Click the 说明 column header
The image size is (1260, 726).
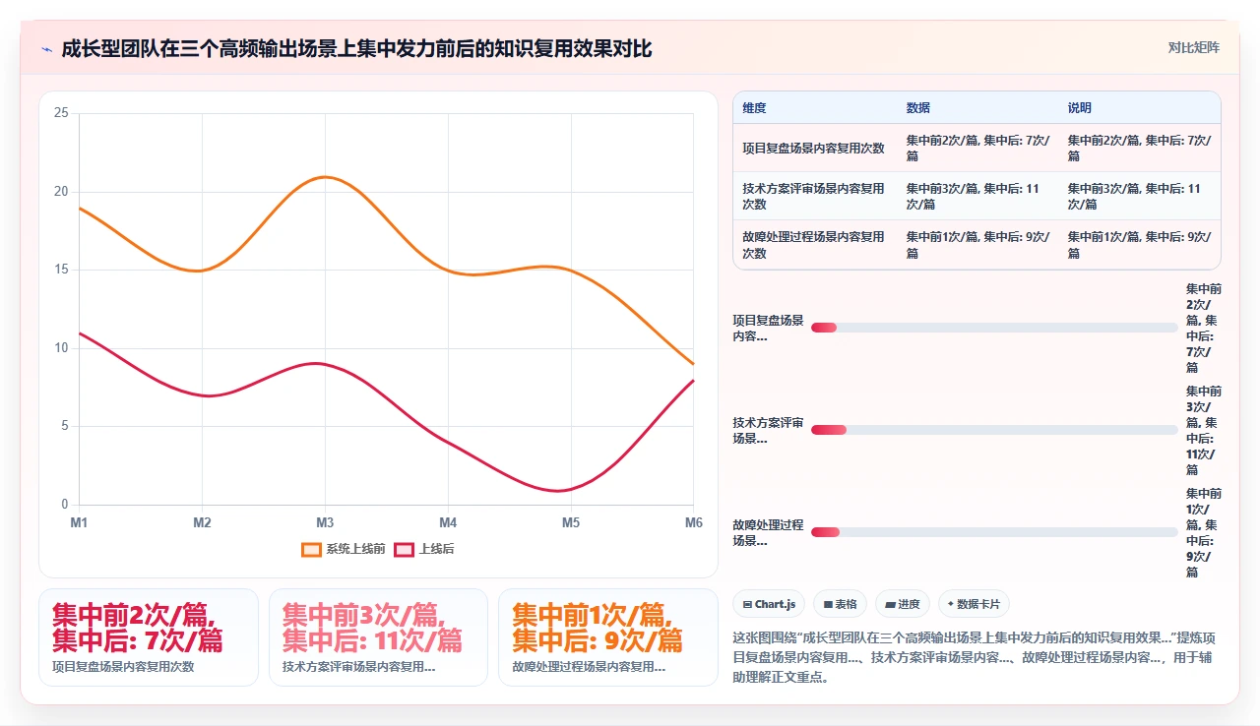tap(1080, 108)
